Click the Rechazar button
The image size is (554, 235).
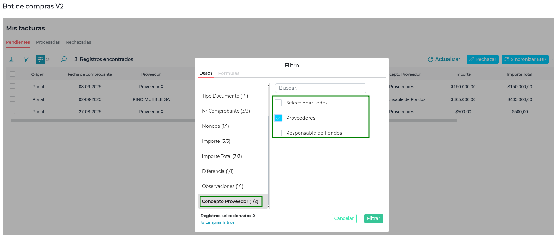click(x=482, y=59)
